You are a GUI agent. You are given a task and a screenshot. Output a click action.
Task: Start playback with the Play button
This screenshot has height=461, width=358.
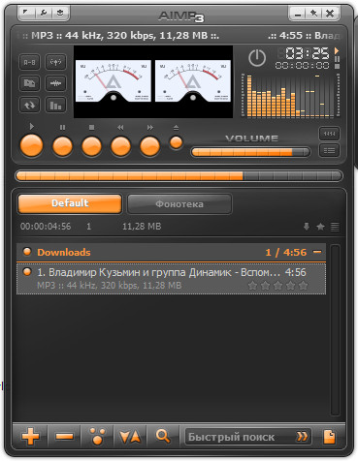pos(31,145)
